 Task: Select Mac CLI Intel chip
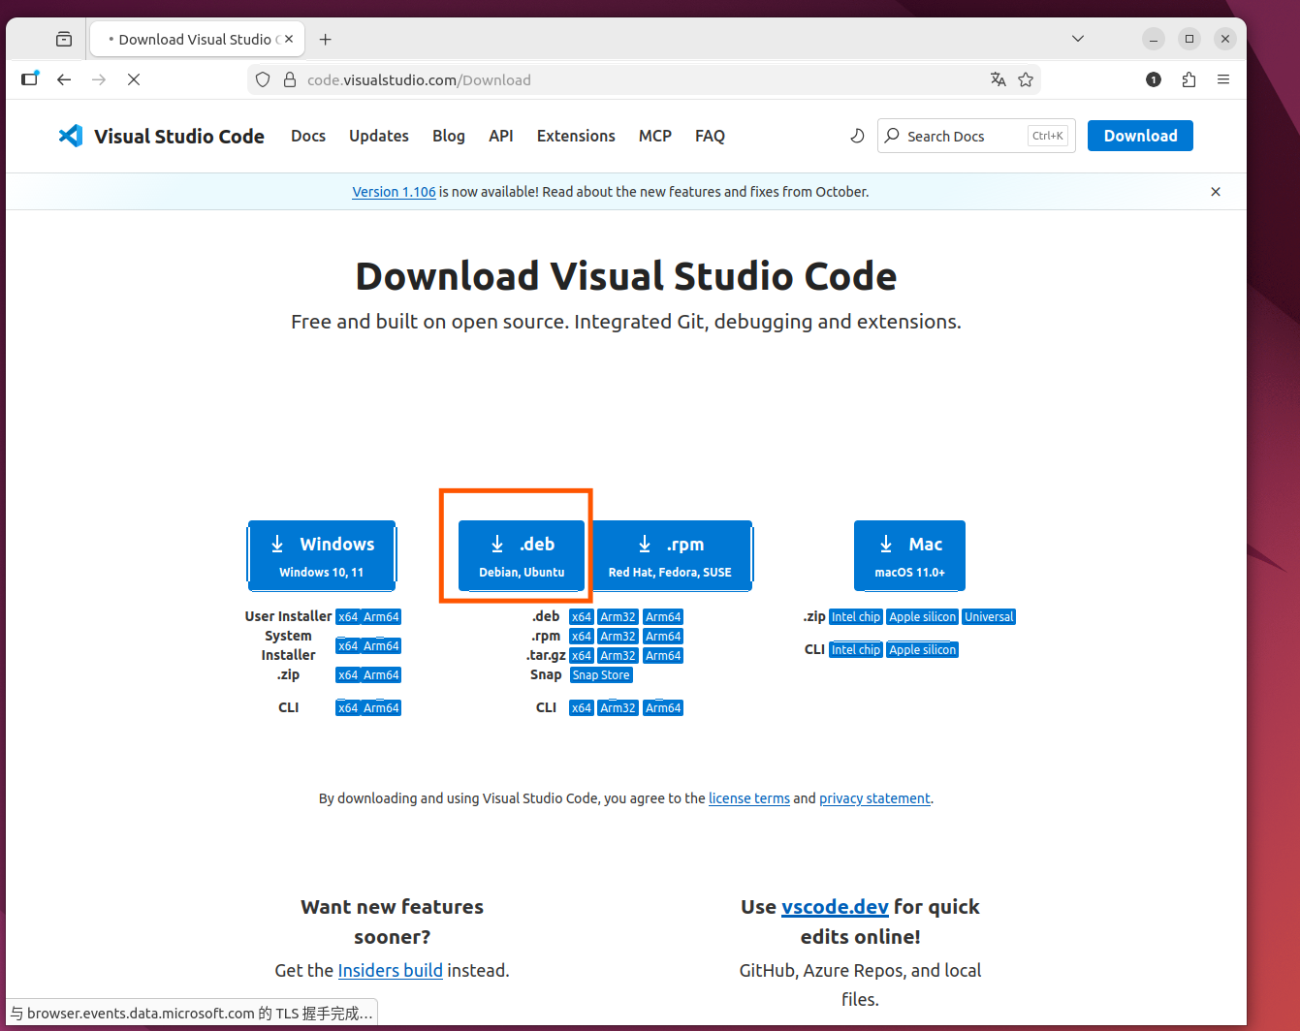pyautogui.click(x=856, y=650)
